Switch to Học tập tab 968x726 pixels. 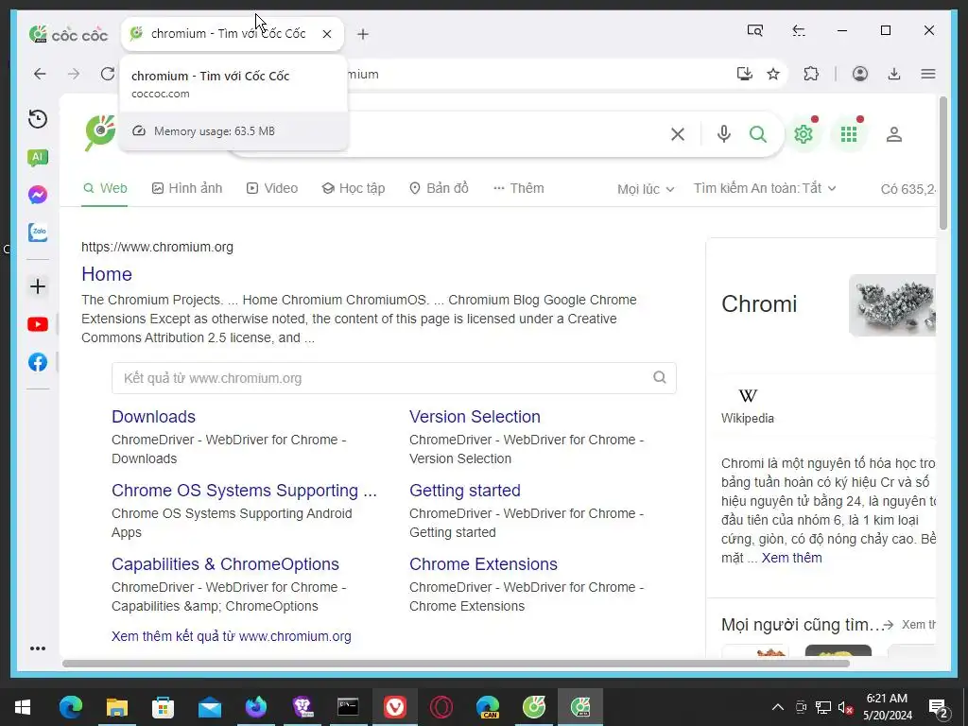pos(354,188)
